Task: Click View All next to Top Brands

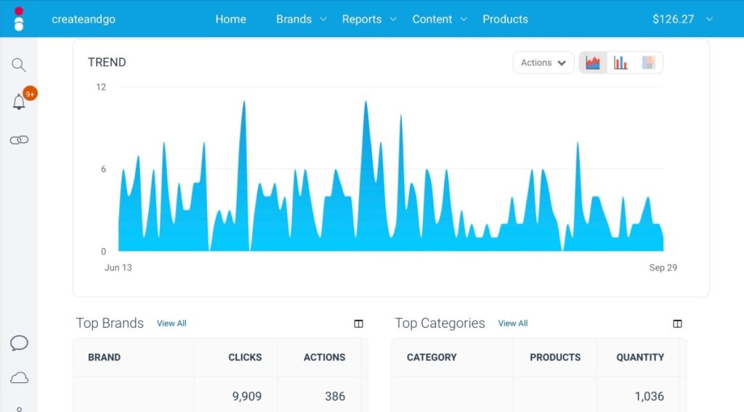Action: click(x=171, y=324)
